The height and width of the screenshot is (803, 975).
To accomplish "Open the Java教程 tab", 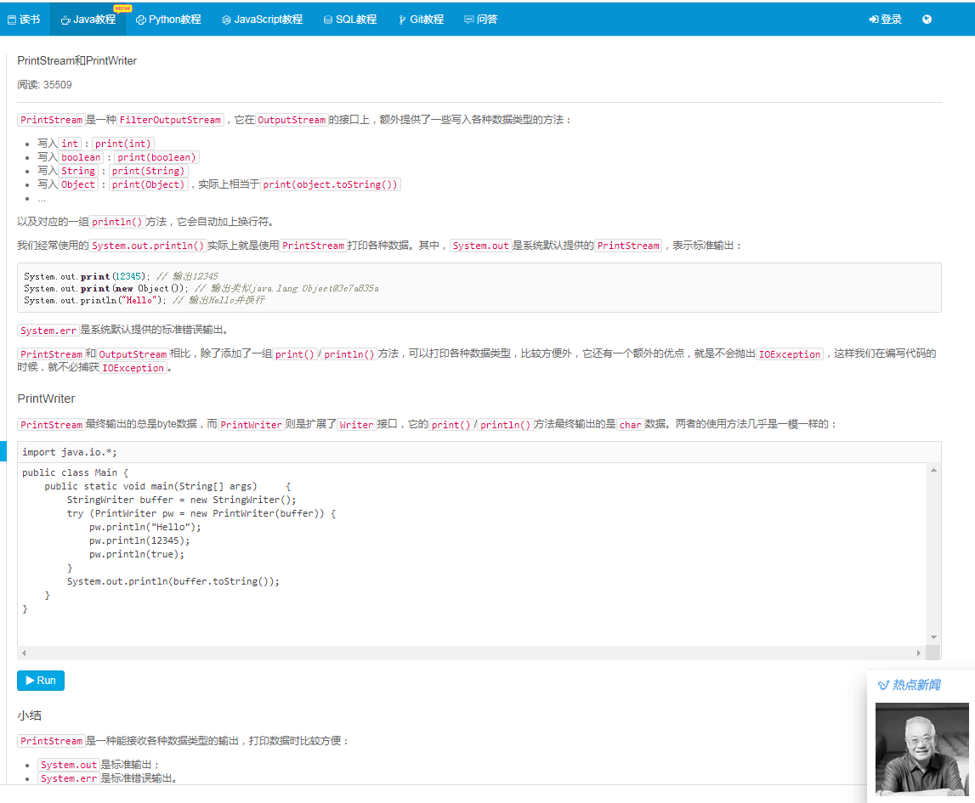I will 88,20.
